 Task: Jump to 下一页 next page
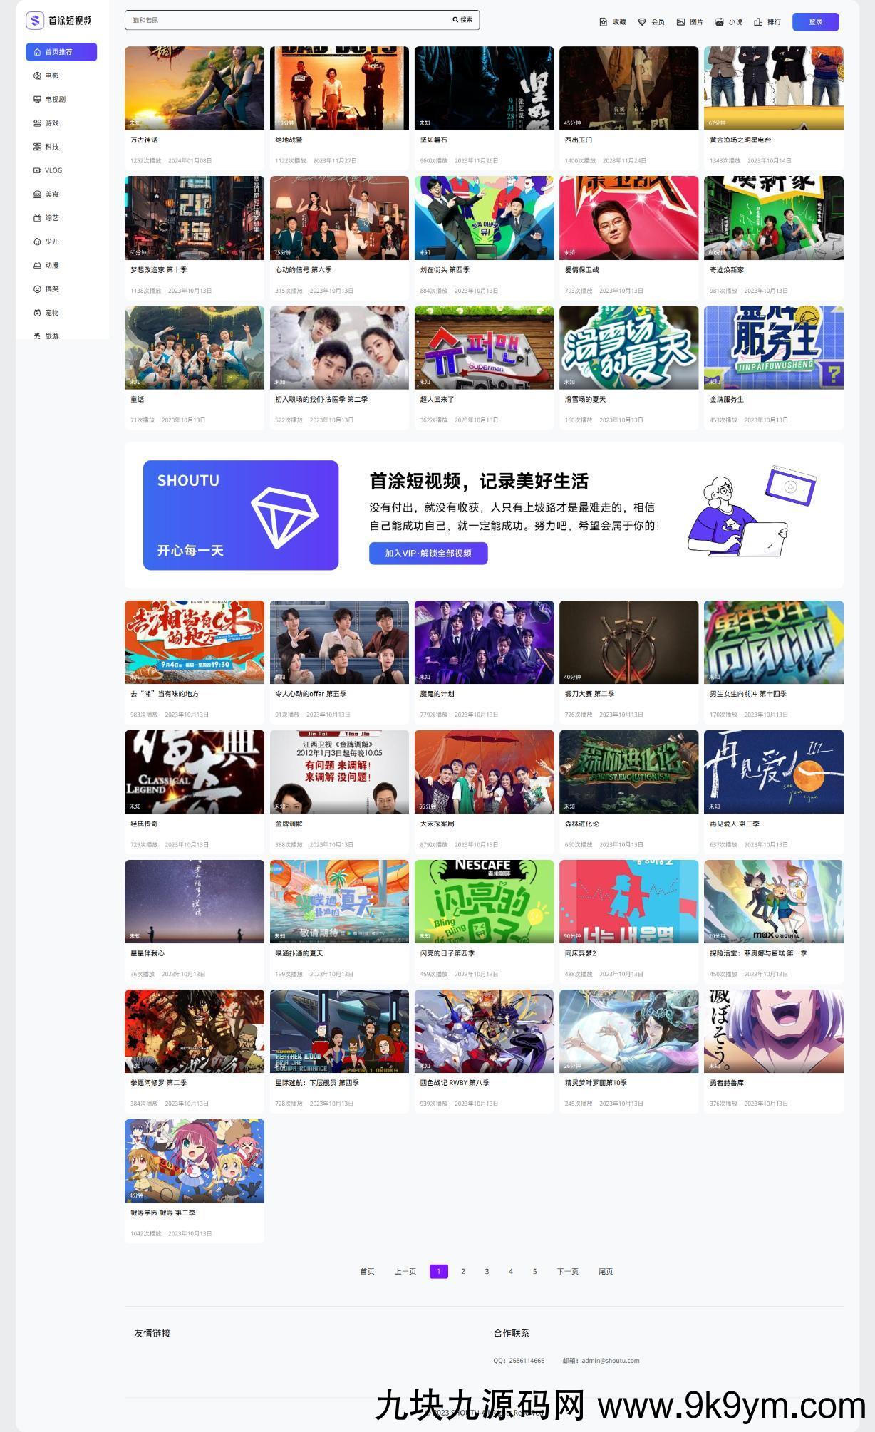point(567,1272)
